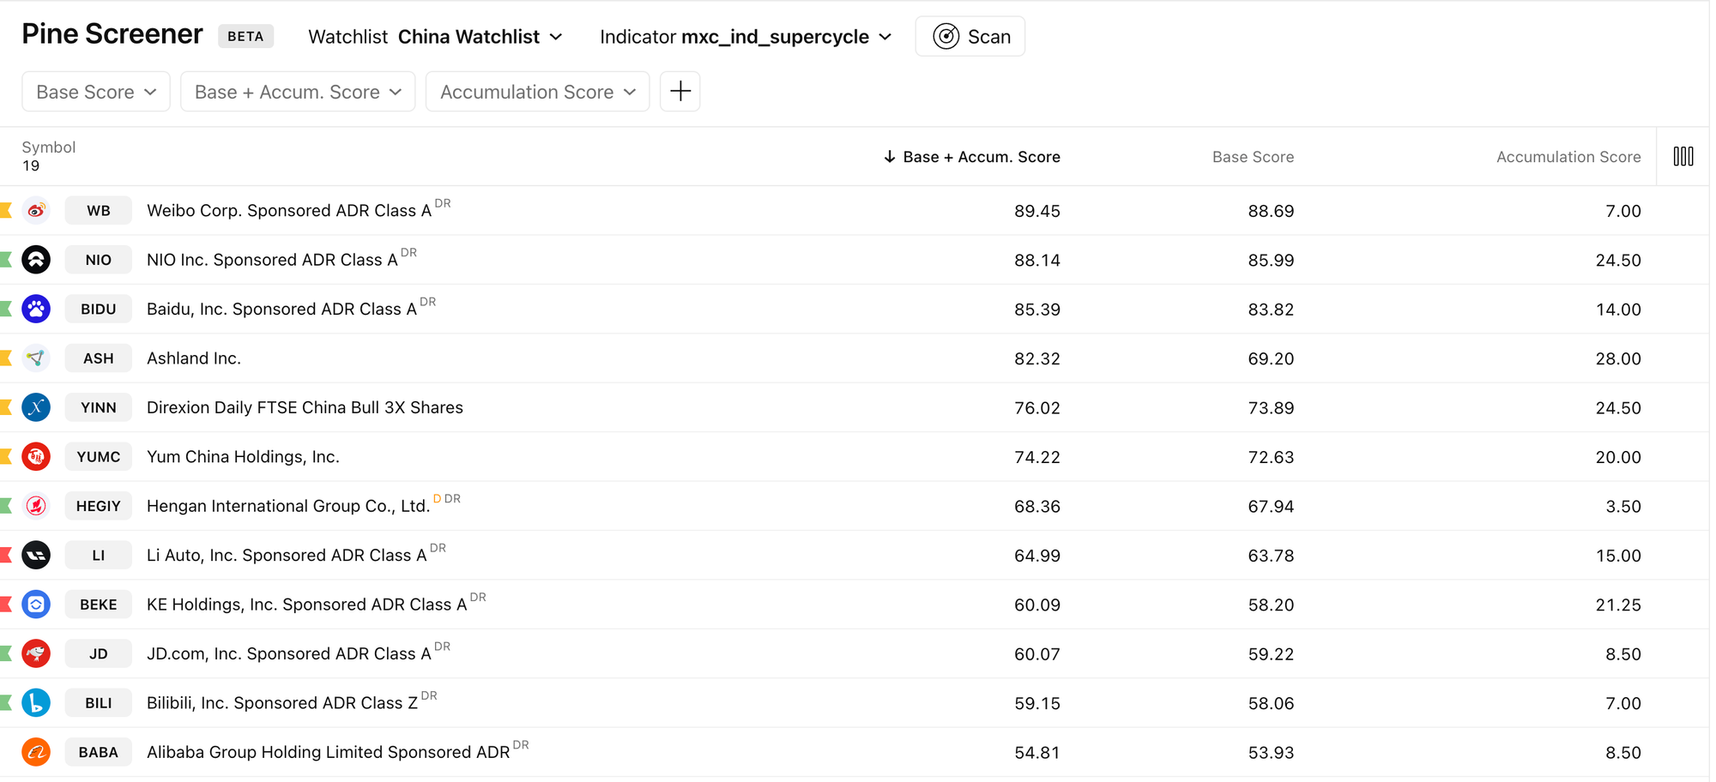Click the Alibaba logo icon
This screenshot has height=782, width=1716.
(36, 752)
